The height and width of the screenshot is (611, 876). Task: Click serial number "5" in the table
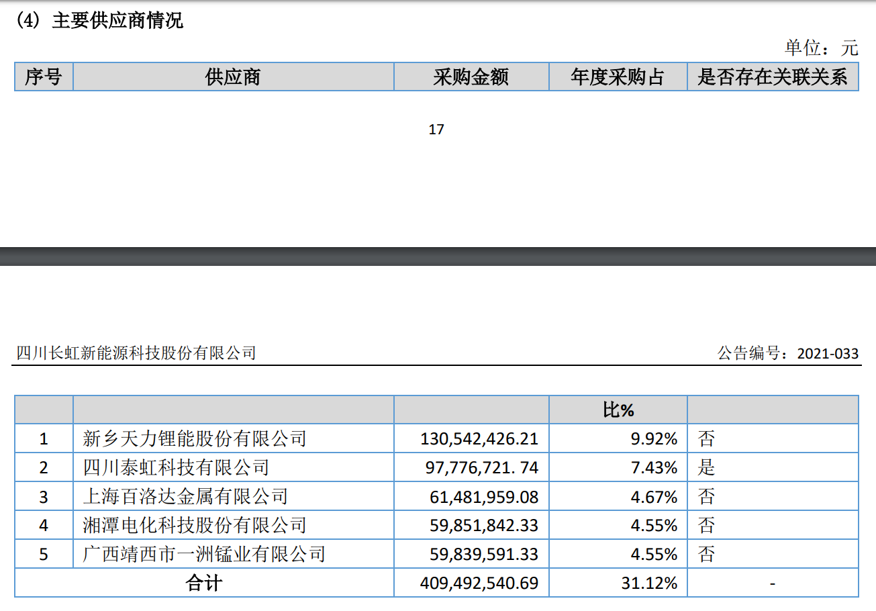tap(44, 555)
